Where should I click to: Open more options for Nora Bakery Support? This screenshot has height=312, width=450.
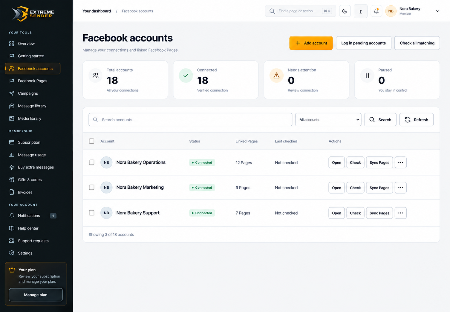click(x=401, y=213)
